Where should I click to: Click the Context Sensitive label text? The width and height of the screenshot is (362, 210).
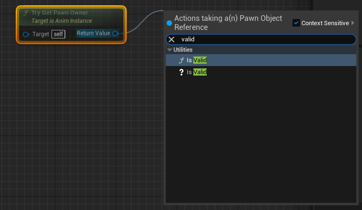pos(325,23)
